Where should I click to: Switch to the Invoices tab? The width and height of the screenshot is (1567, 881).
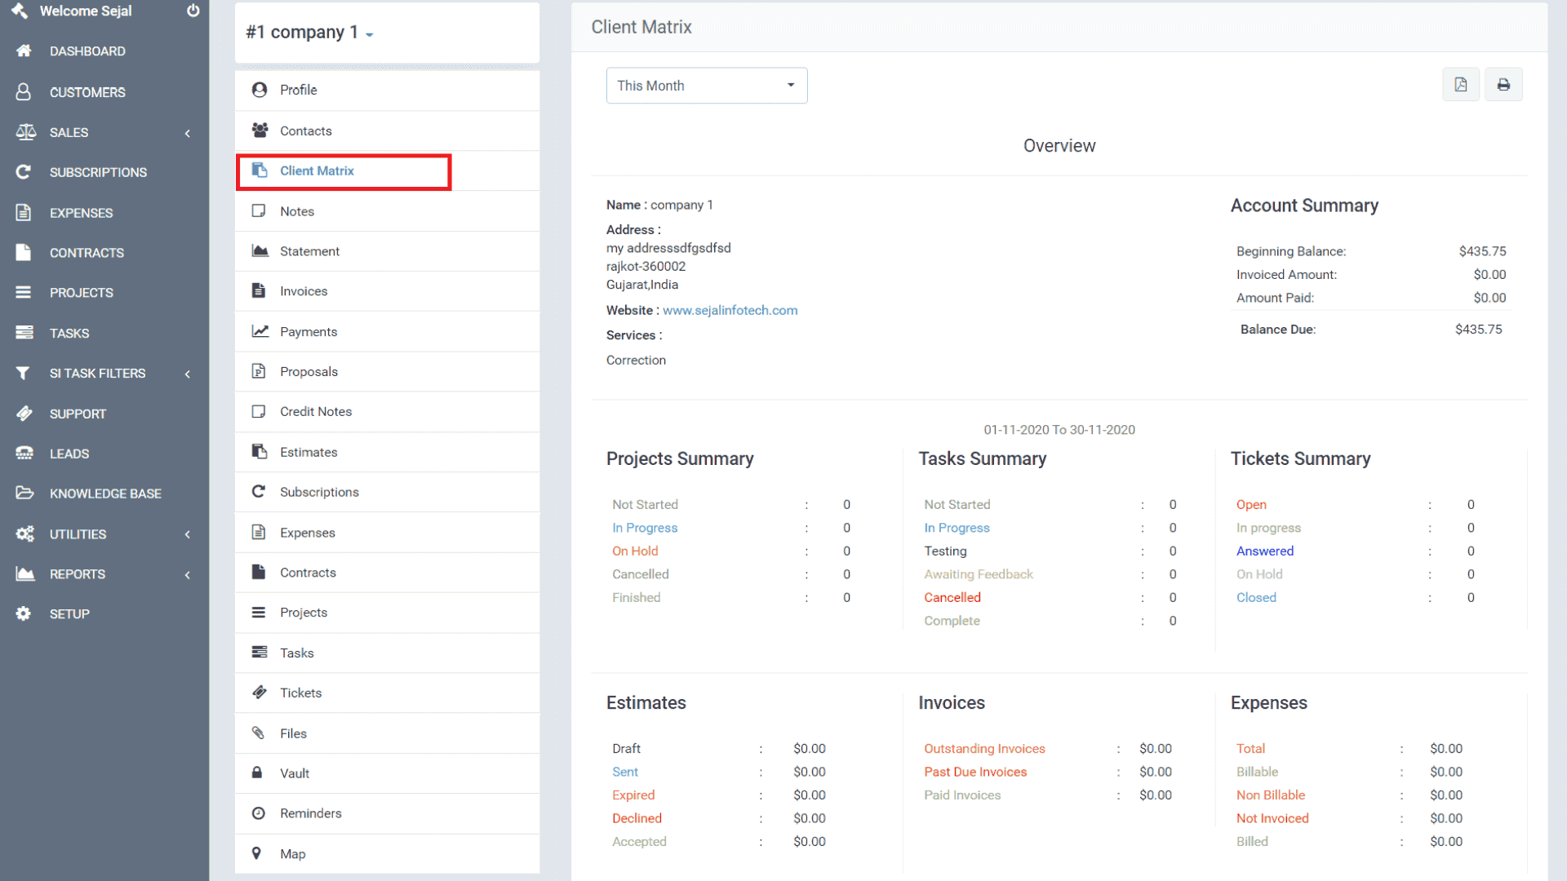coord(303,290)
